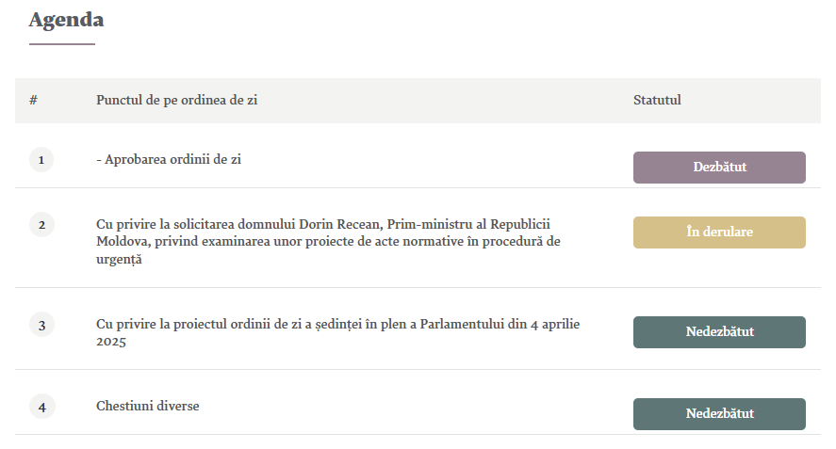Click the În derulare status badge
The width and height of the screenshot is (836, 449).
point(719,233)
